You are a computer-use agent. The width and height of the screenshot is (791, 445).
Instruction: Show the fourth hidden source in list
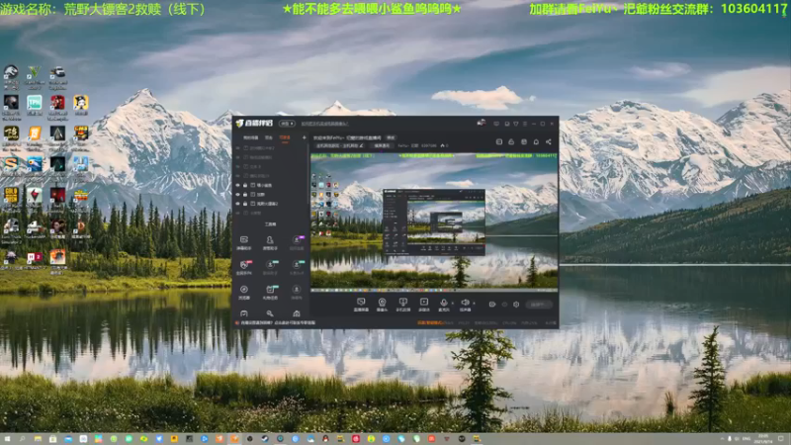238,176
